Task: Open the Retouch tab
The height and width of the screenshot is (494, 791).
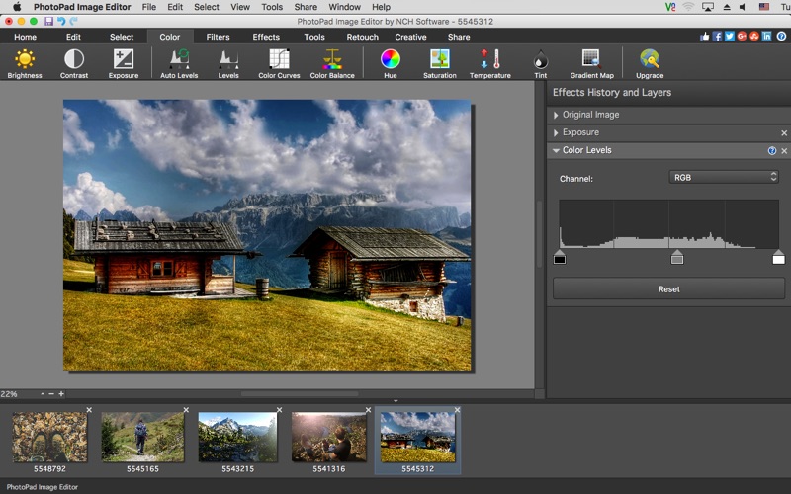Action: tap(362, 37)
